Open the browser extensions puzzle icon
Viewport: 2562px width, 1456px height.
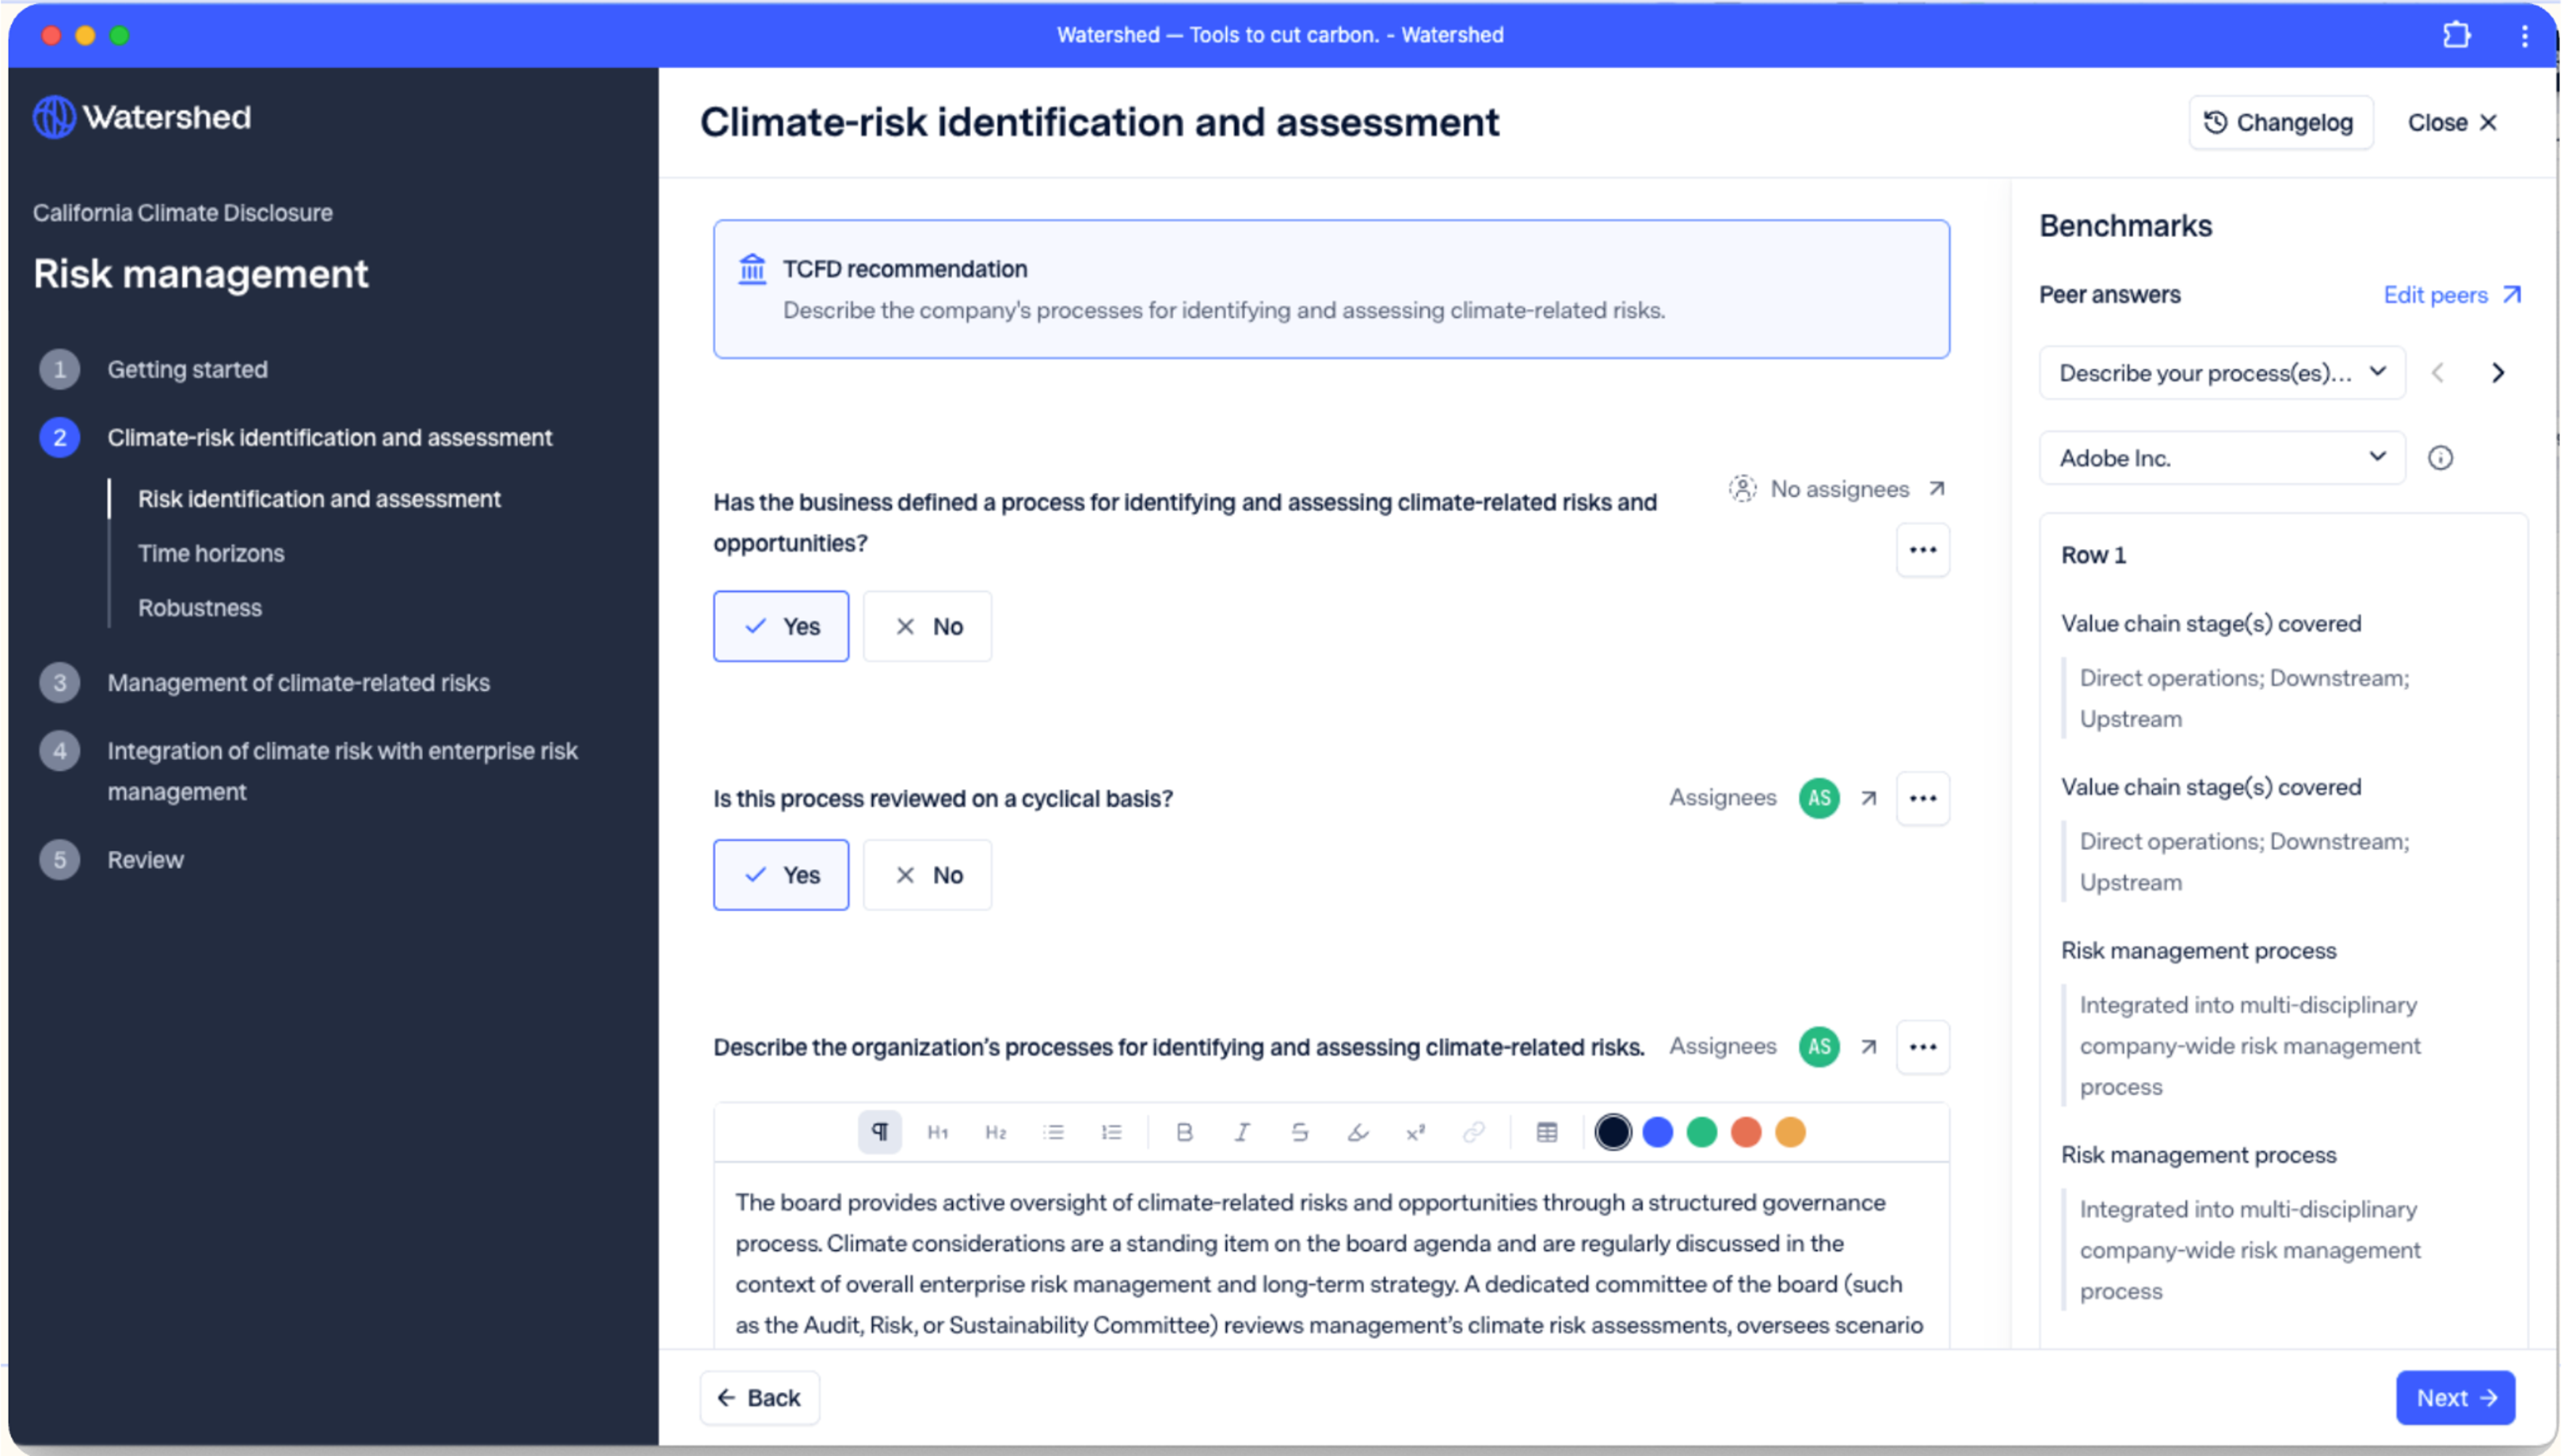click(2456, 35)
